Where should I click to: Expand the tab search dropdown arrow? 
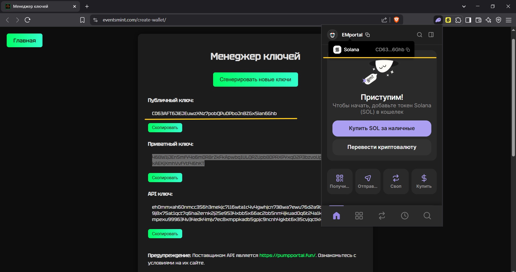coord(464,6)
